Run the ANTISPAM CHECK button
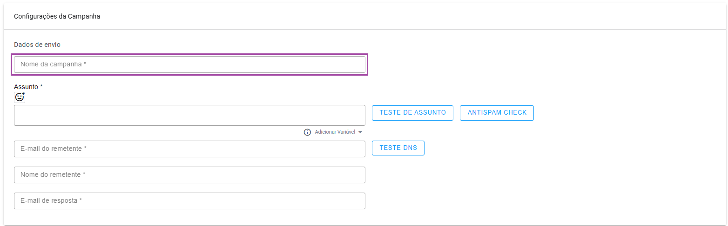728x226 pixels. 497,113
